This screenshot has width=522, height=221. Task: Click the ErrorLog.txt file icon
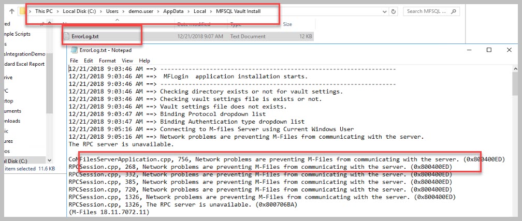coord(67,36)
